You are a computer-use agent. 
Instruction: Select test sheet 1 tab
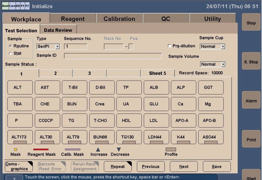pos(21,73)
